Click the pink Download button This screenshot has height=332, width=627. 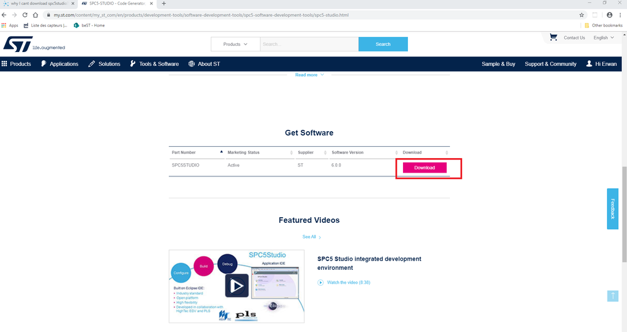tap(424, 168)
